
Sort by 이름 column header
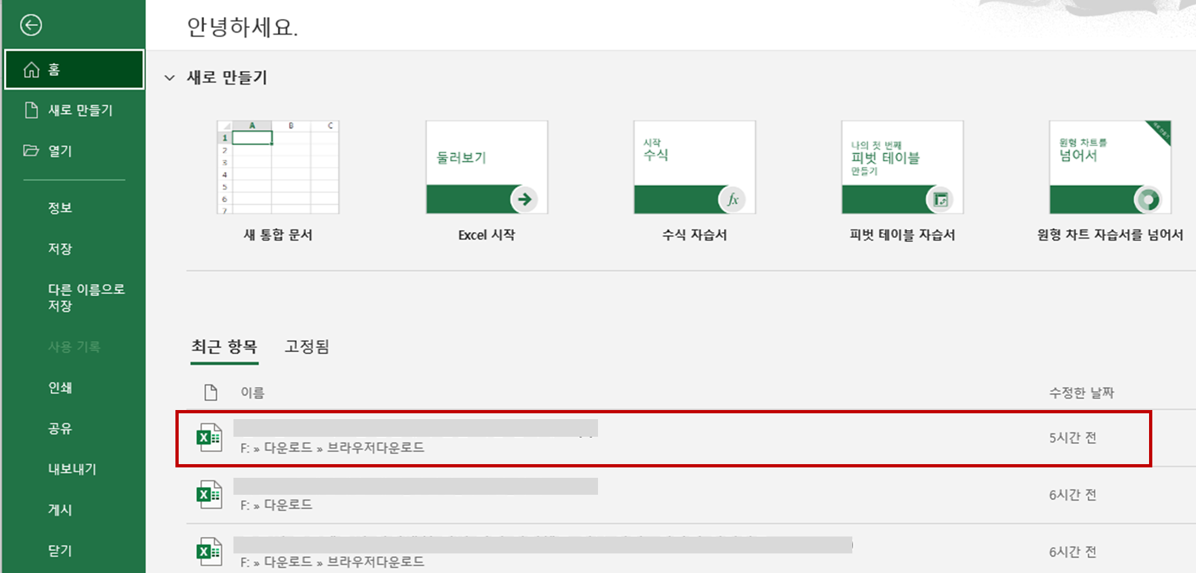(252, 392)
